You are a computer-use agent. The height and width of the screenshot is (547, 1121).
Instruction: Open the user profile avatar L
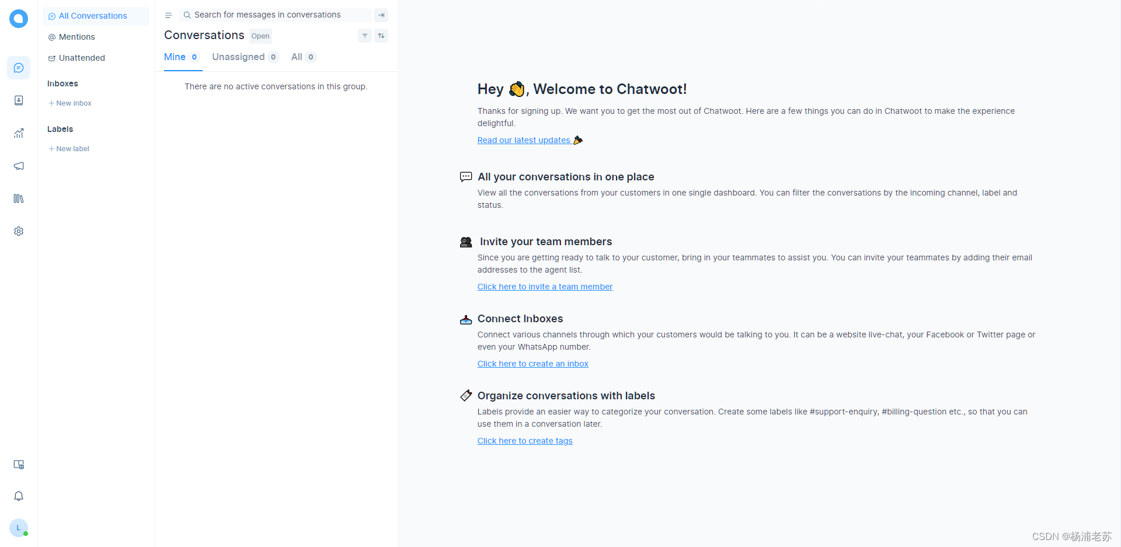(x=19, y=528)
